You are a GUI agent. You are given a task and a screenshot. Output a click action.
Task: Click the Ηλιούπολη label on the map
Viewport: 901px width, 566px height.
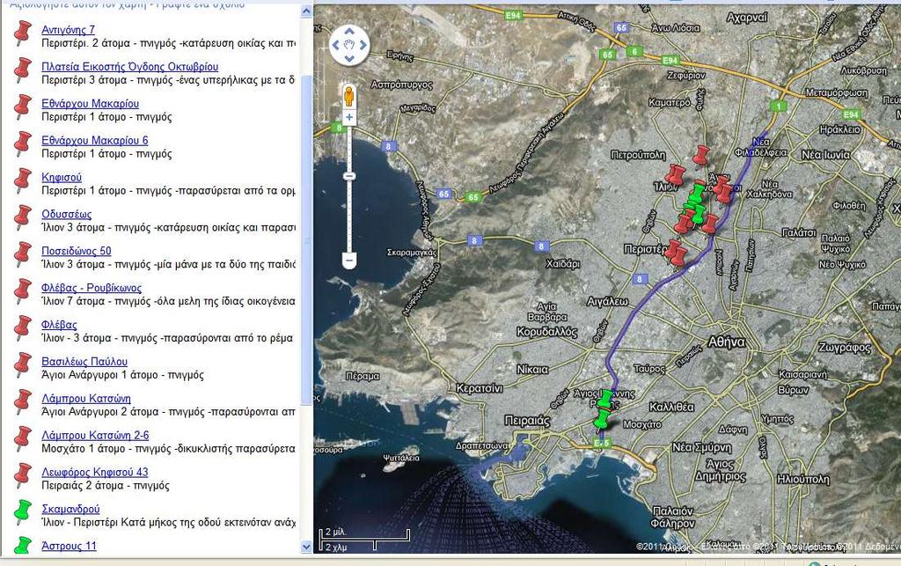[803, 479]
